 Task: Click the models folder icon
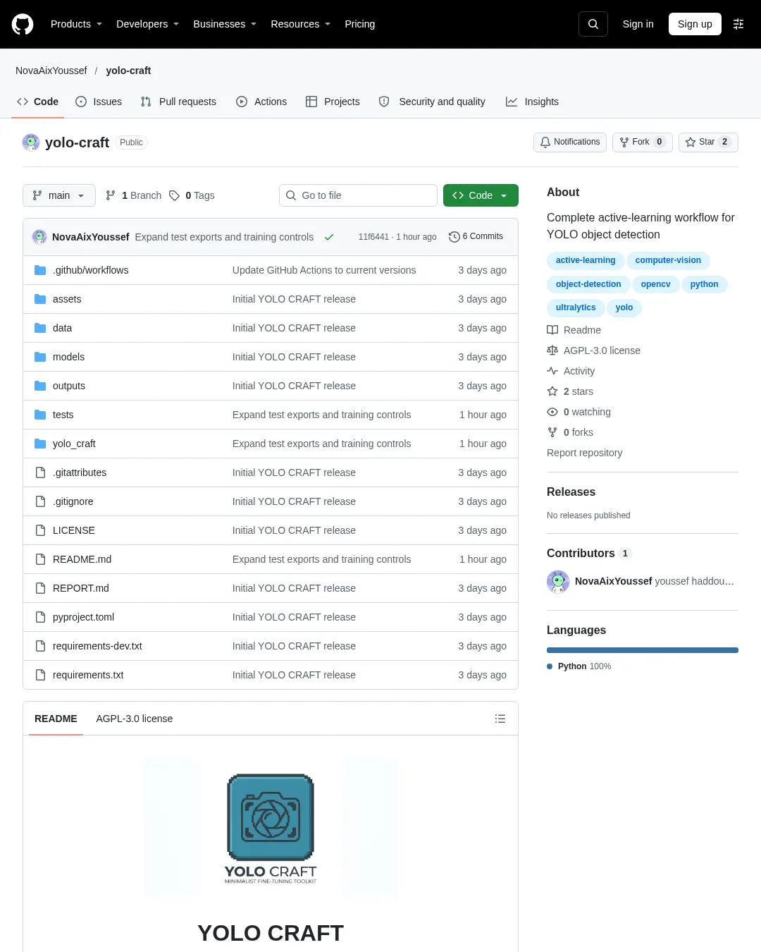(40, 357)
